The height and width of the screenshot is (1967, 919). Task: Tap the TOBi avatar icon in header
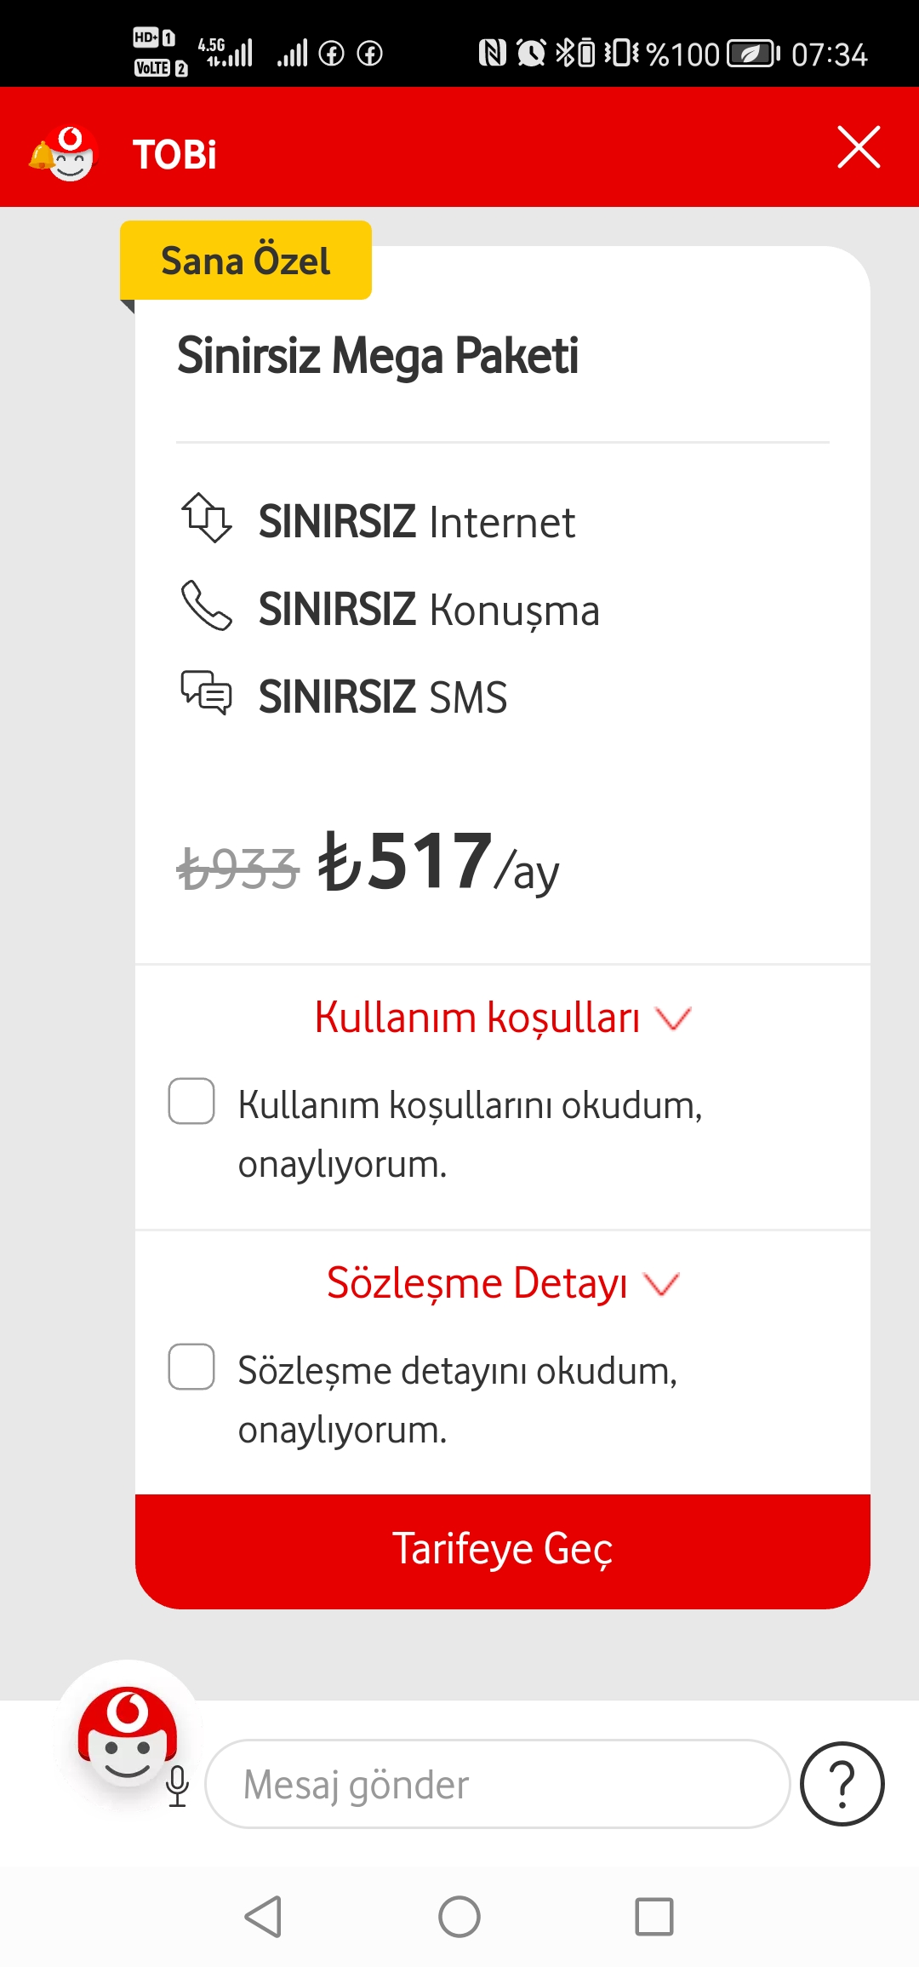[x=64, y=153]
